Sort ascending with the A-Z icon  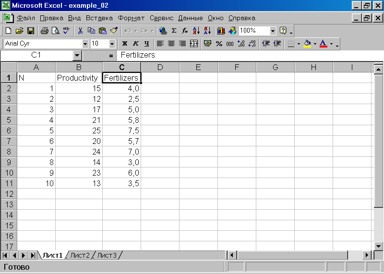196,31
